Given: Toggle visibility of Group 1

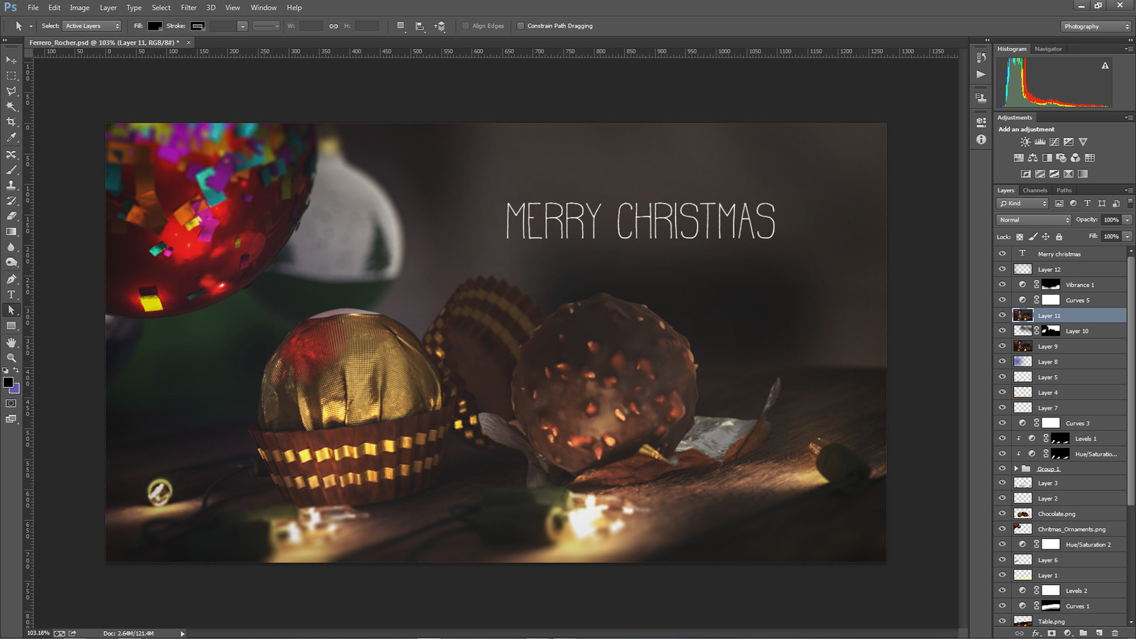Looking at the screenshot, I should tap(1003, 469).
